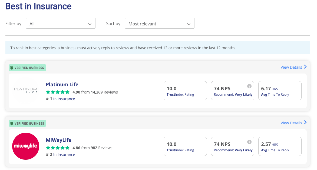
Task: Open the MiWayLife business title link
Action: click(x=58, y=140)
